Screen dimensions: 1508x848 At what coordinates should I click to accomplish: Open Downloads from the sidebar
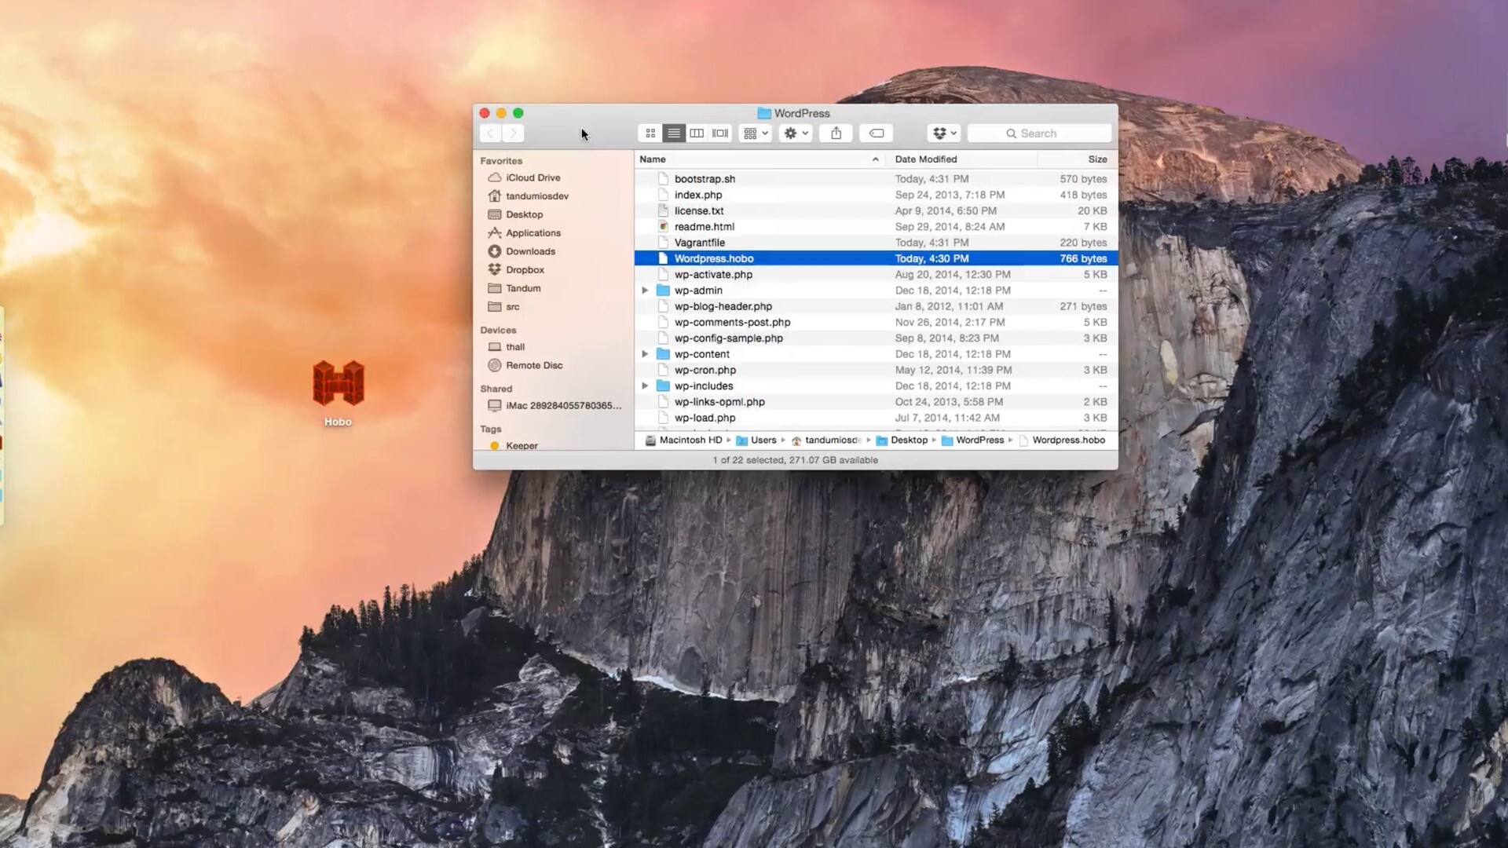pyautogui.click(x=522, y=251)
